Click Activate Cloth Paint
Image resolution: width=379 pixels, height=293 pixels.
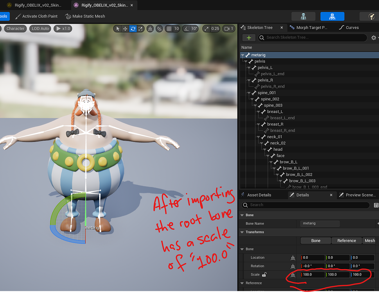pos(36,16)
